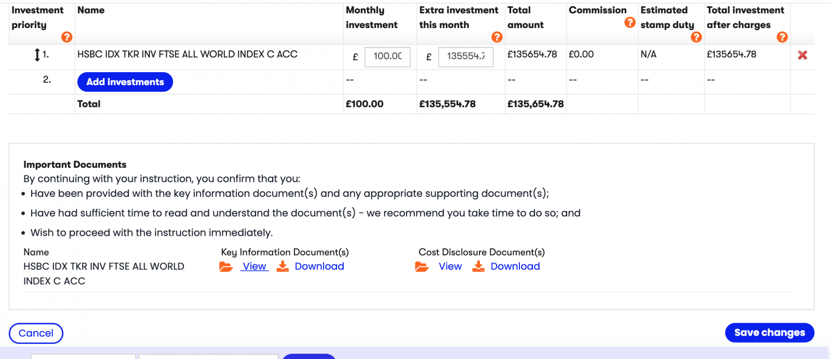
Task: View the Key Information Document
Action: click(x=254, y=267)
